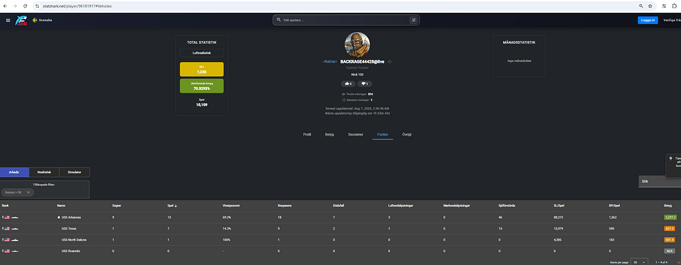This screenshot has width=681, height=265.
Task: Click the USA flag in USS Arkansas row
Action: (7, 217)
